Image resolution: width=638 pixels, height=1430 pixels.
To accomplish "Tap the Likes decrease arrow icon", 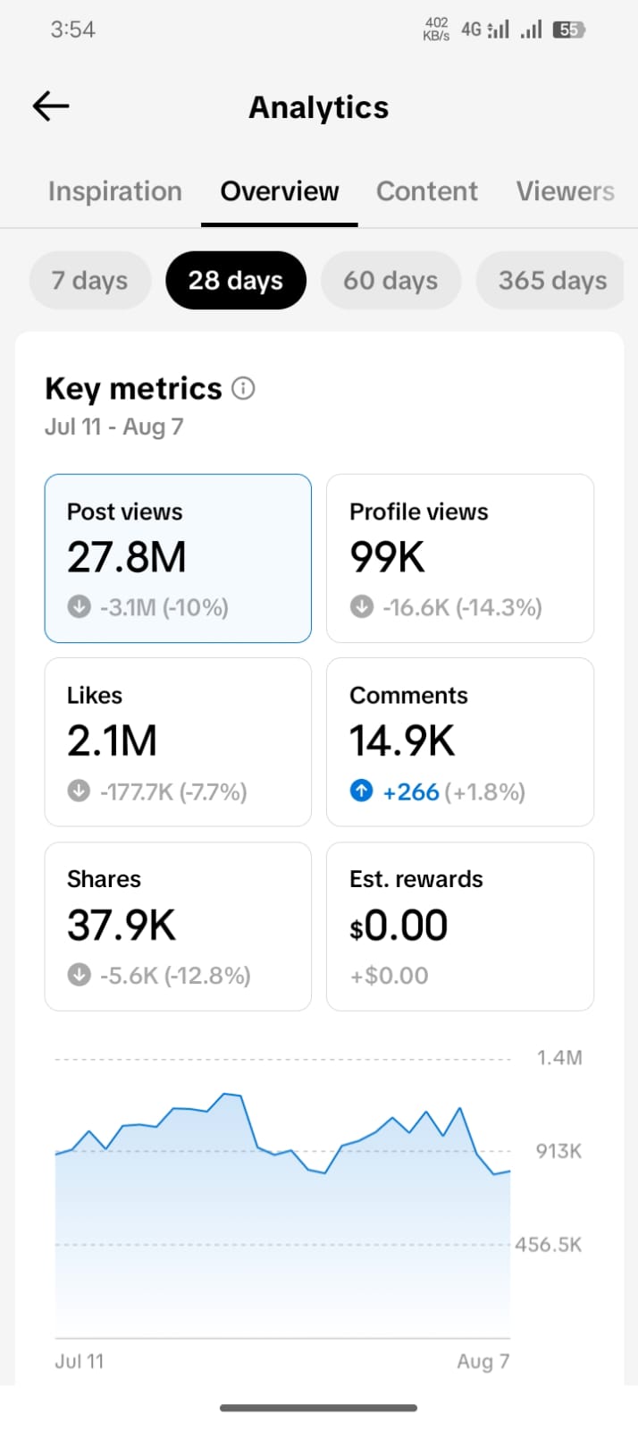I will [80, 791].
